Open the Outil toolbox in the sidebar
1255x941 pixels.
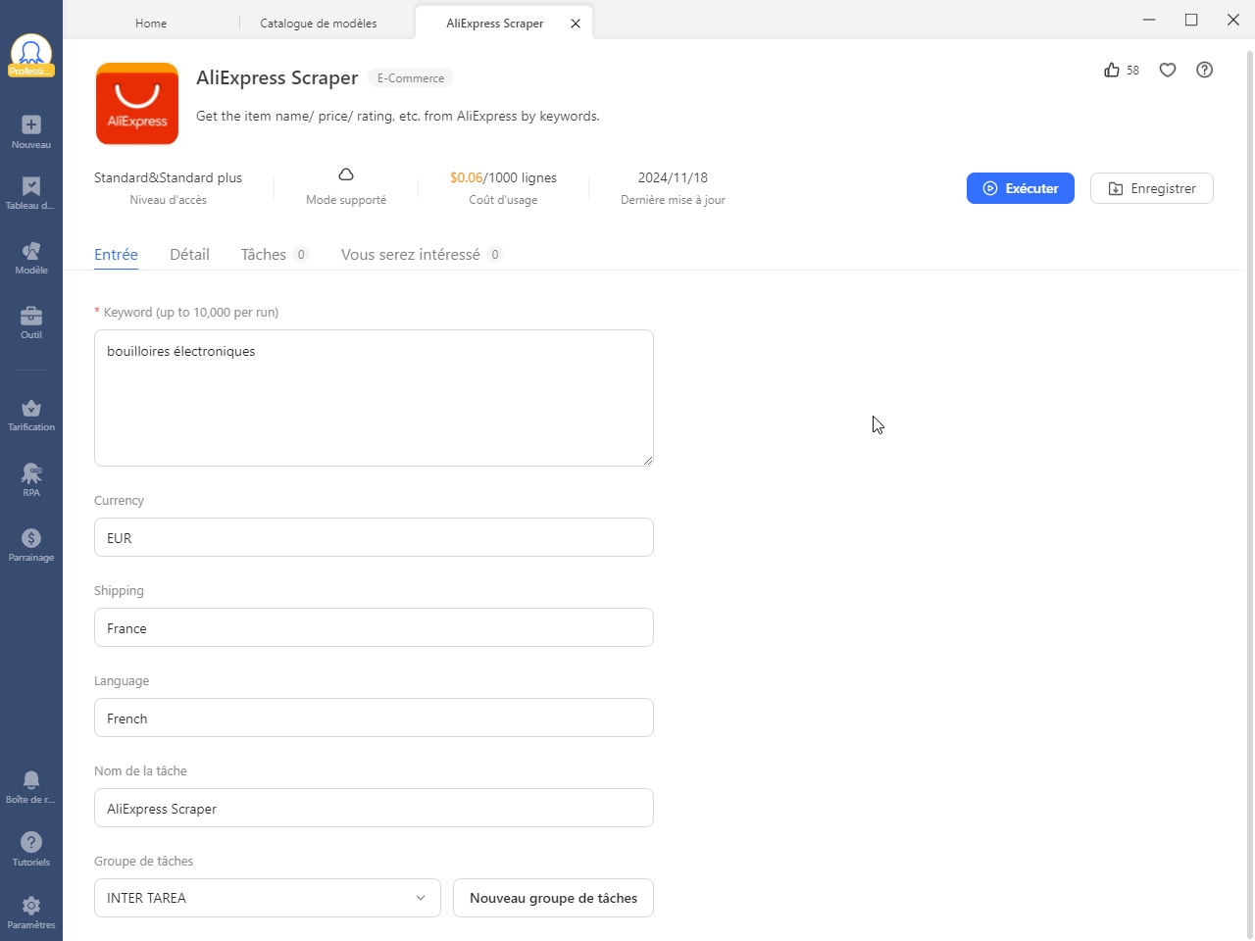point(31,322)
